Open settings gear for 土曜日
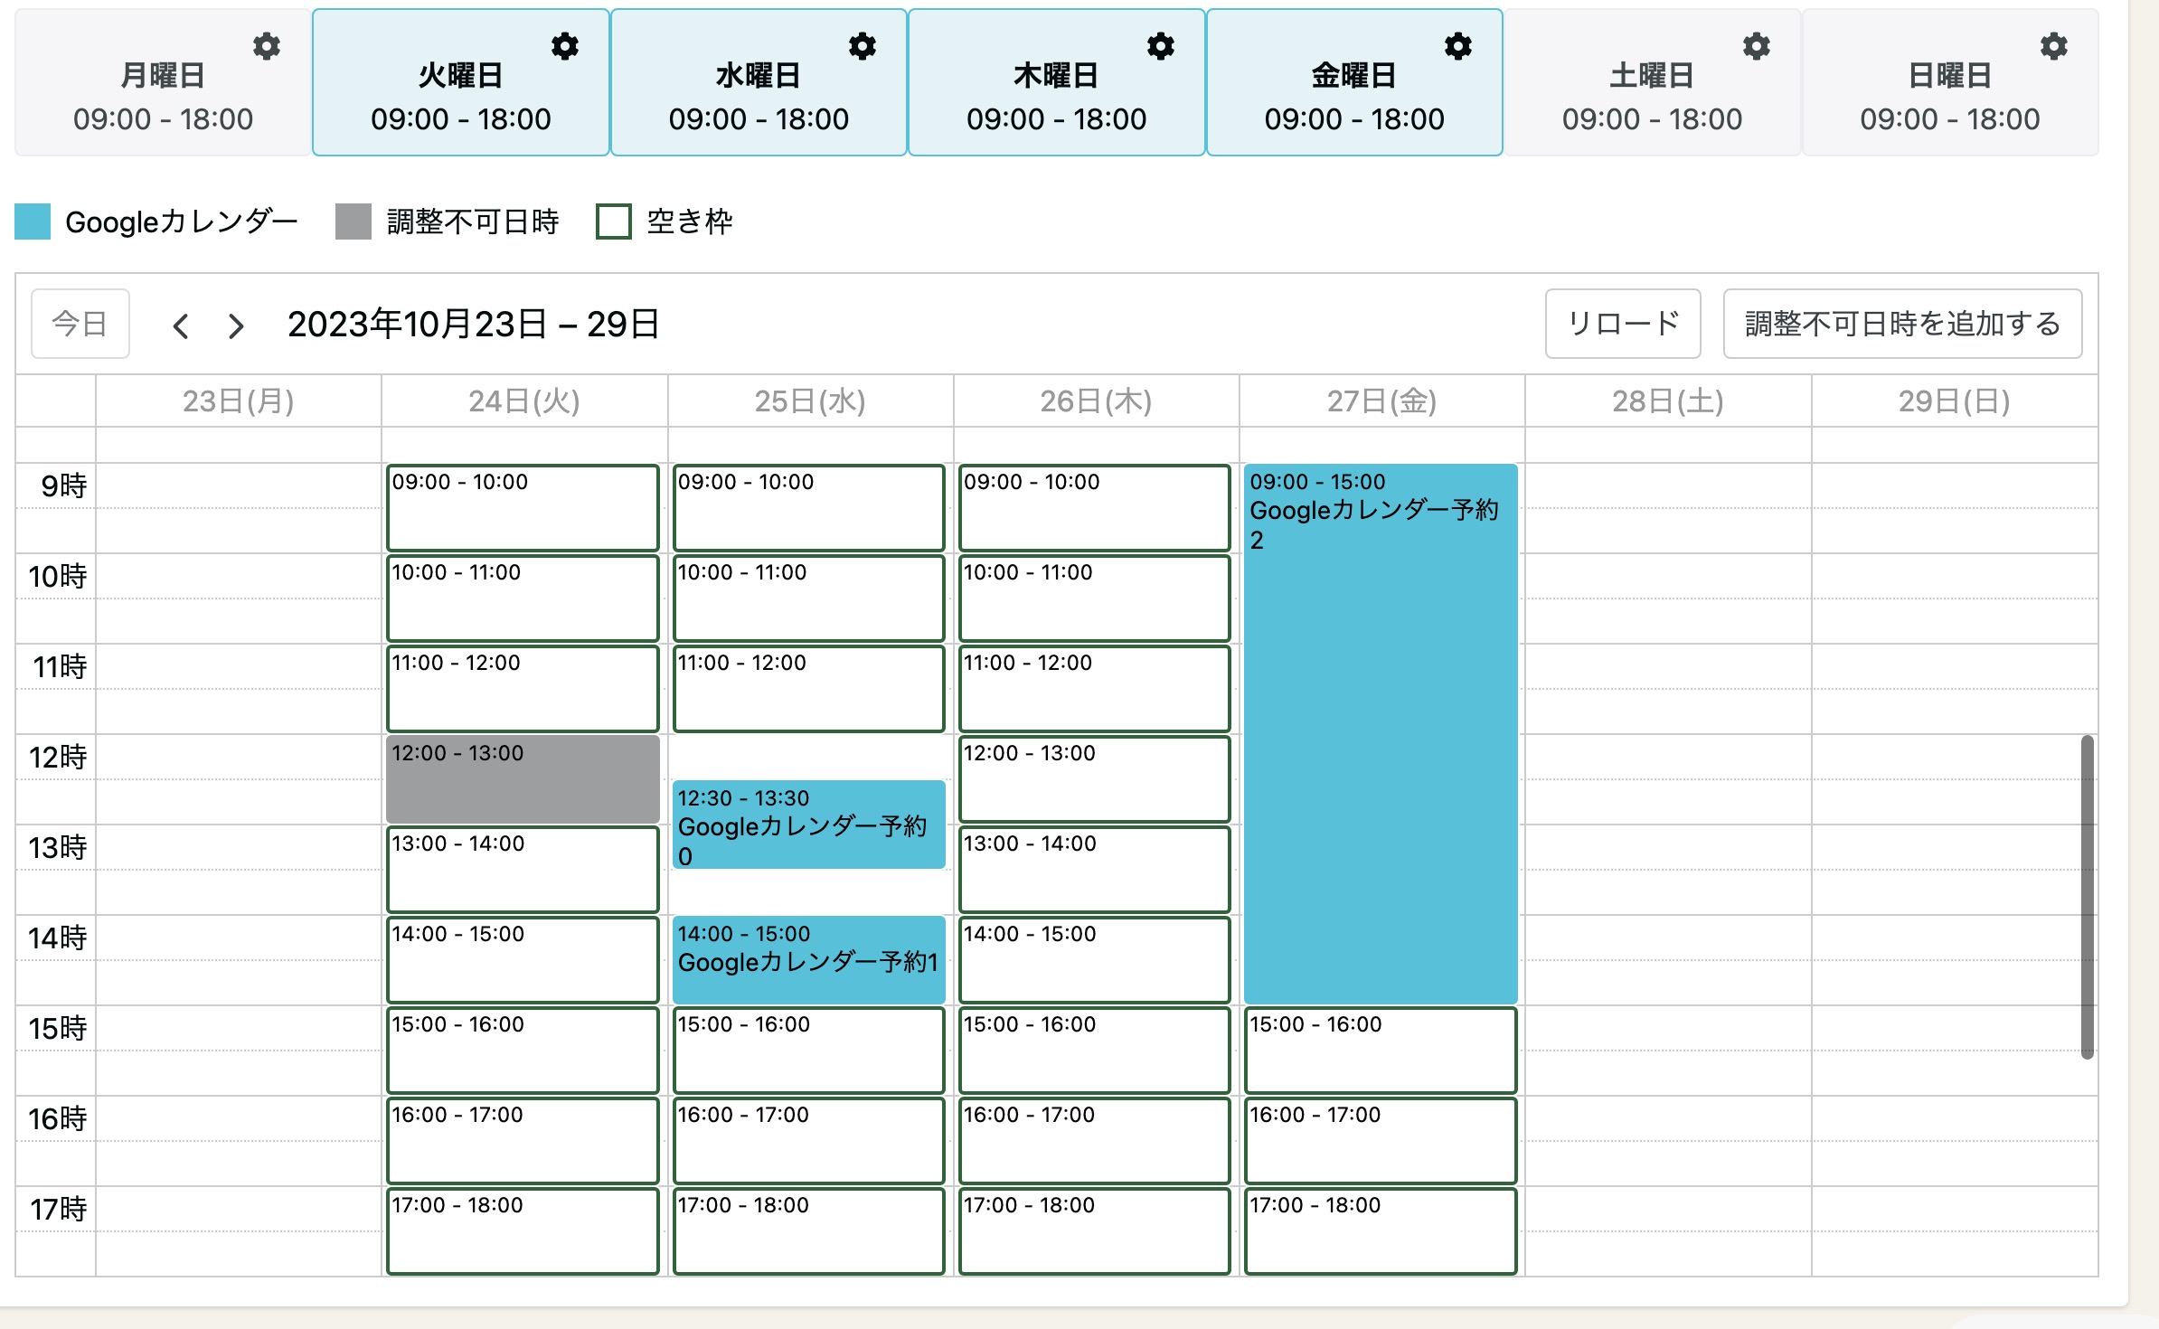This screenshot has height=1329, width=2159. click(1757, 46)
